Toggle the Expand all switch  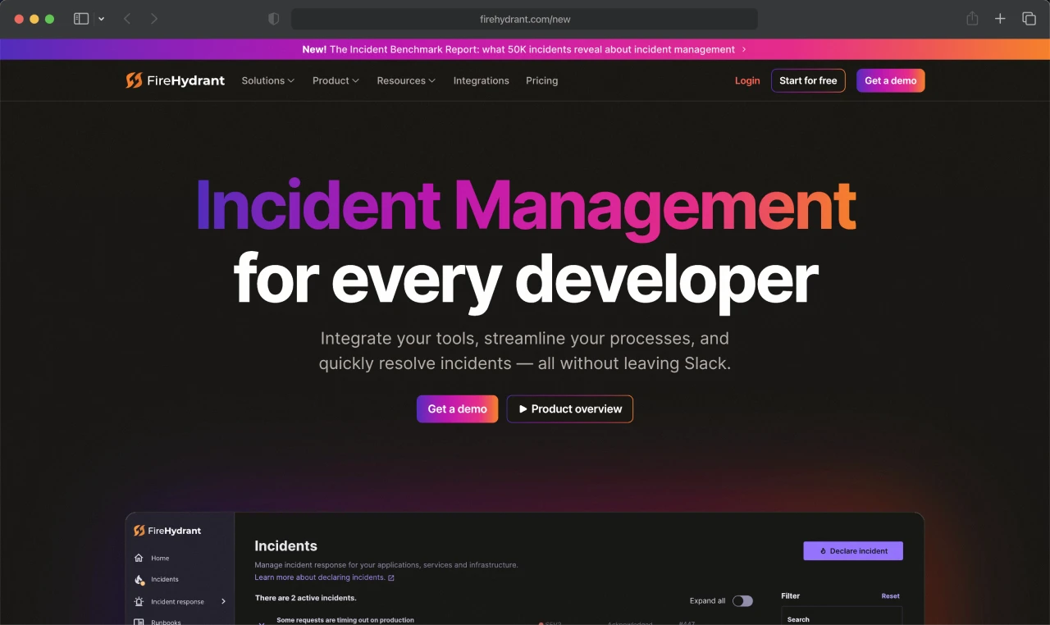point(742,600)
